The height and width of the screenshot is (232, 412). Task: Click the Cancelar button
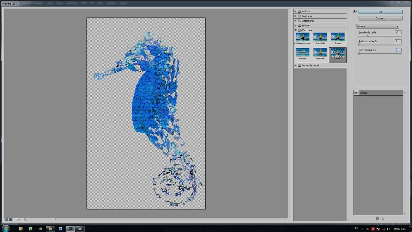pos(380,18)
